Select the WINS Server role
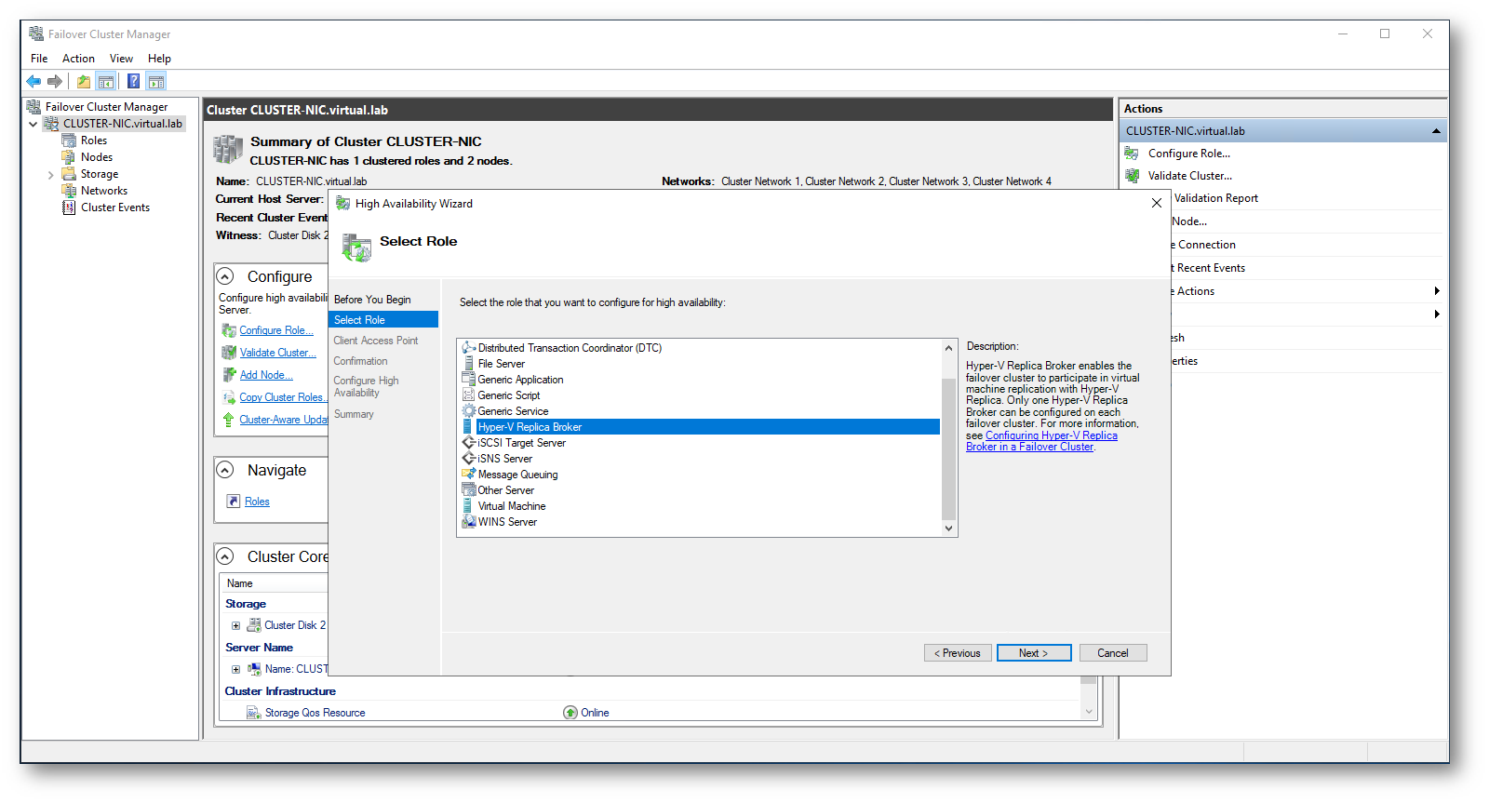 pyautogui.click(x=507, y=522)
